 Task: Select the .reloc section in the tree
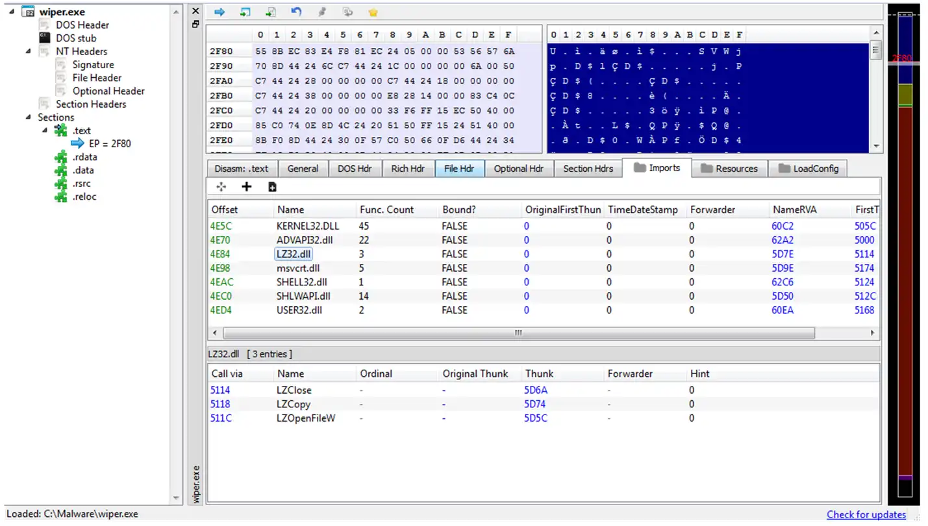pyautogui.click(x=84, y=197)
